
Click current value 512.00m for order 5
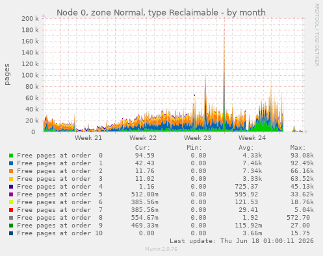[x=145, y=194]
